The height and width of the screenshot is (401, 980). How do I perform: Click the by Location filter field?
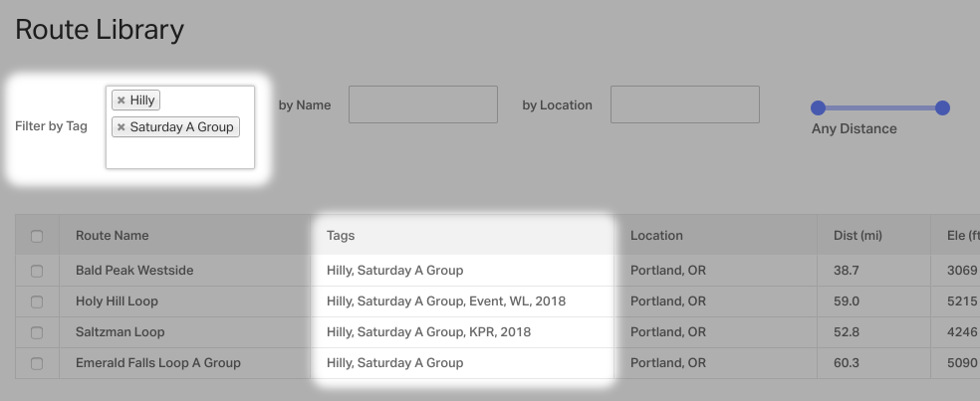685,104
